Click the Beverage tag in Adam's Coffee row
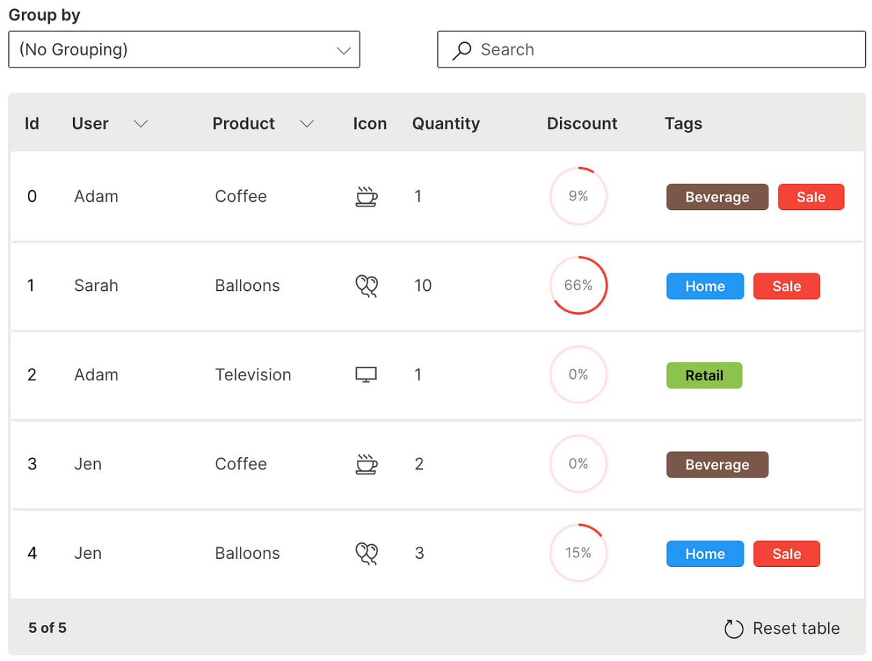 [x=717, y=197]
